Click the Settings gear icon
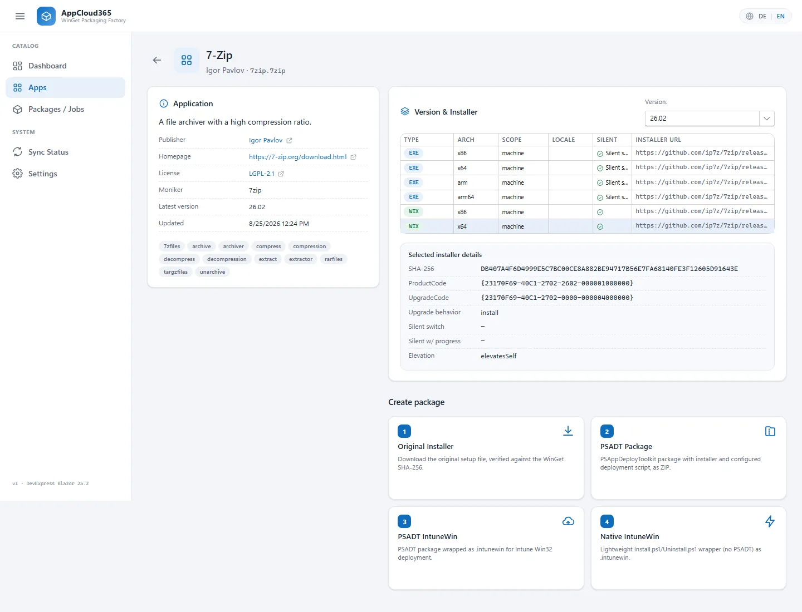This screenshot has height=612, width=802. point(18,174)
